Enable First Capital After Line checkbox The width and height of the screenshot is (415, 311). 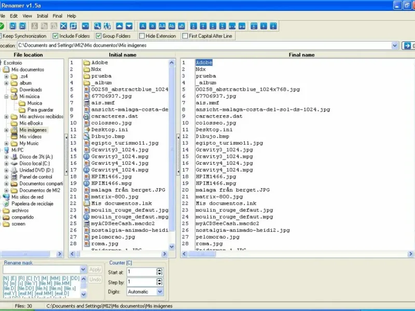click(x=185, y=36)
